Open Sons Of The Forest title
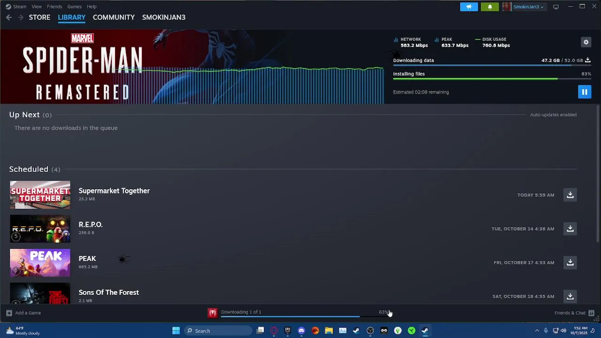Viewport: 601px width, 338px height. point(108,292)
